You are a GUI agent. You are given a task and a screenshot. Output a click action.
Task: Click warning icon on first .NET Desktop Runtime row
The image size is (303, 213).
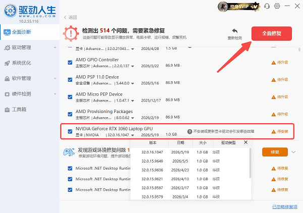(x=273, y=169)
